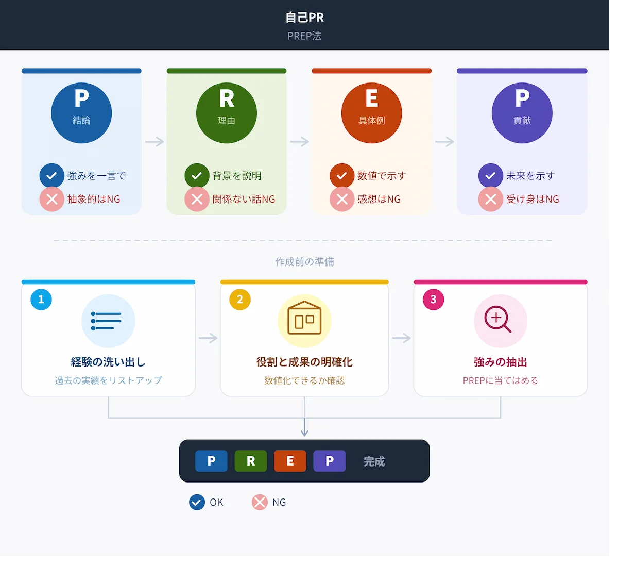Image resolution: width=618 pixels, height=565 pixels.
Task: Click the green R tile in the 完成 bar
Action: click(x=251, y=461)
